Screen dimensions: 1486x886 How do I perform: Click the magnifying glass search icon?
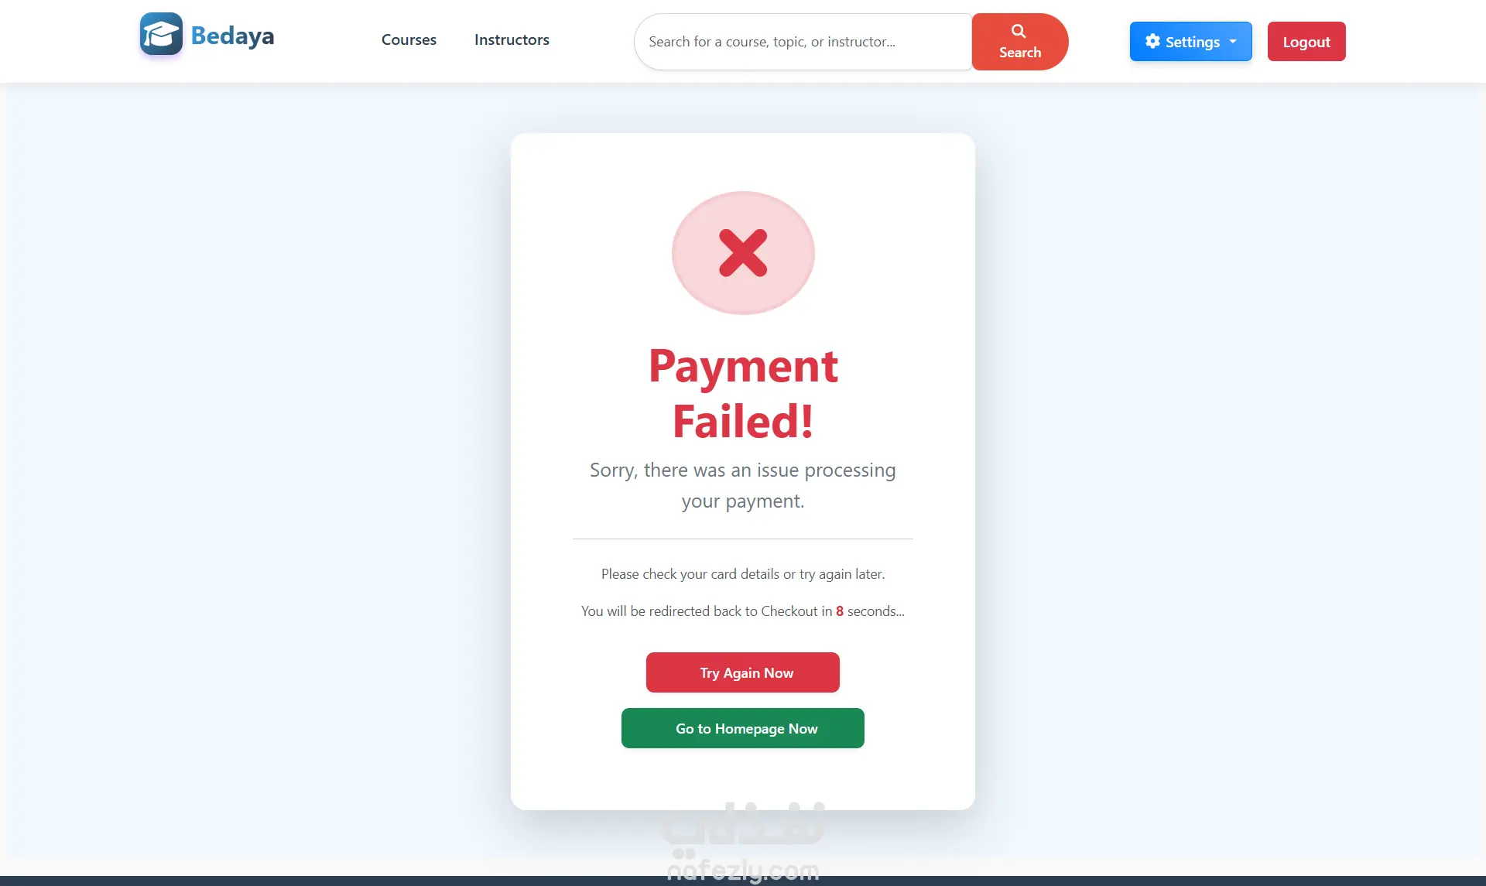1019,31
